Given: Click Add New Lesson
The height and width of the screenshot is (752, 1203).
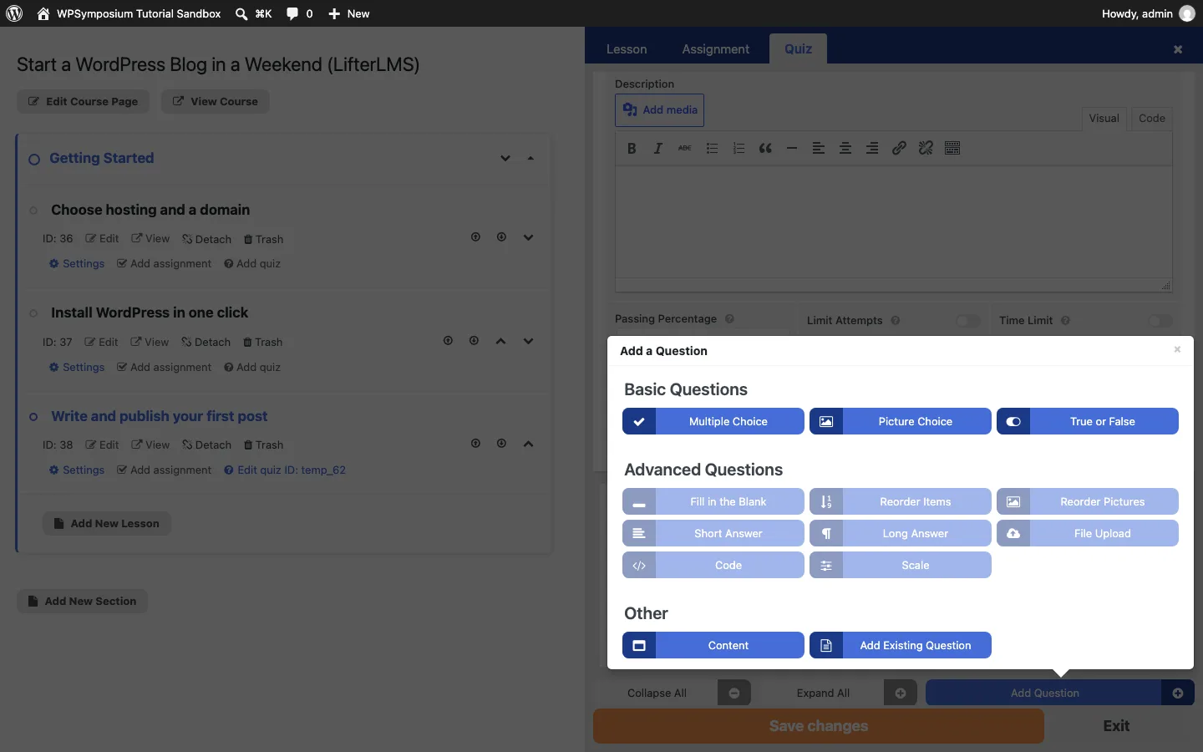Looking at the screenshot, I should pyautogui.click(x=107, y=524).
